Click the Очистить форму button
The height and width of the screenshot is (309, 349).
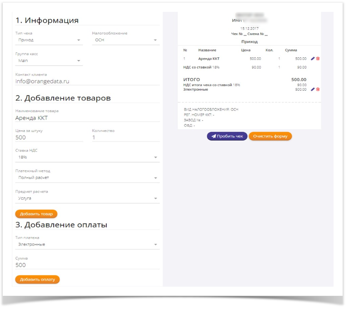(x=270, y=136)
